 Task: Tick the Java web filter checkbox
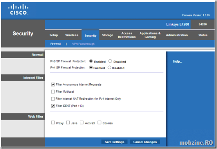[x=68, y=122]
